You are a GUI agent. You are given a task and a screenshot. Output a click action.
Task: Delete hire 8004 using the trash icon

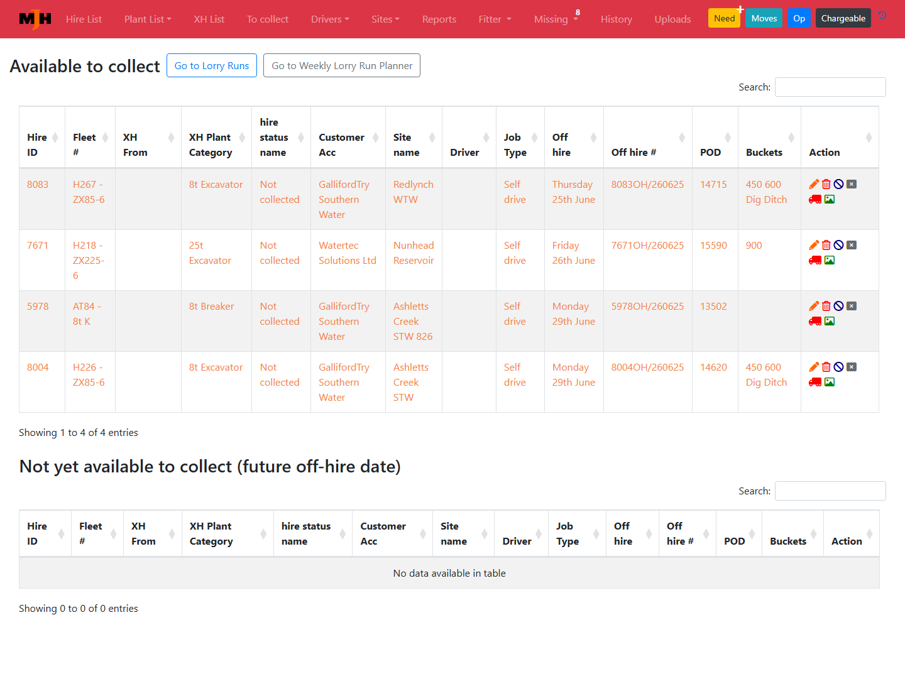point(826,367)
